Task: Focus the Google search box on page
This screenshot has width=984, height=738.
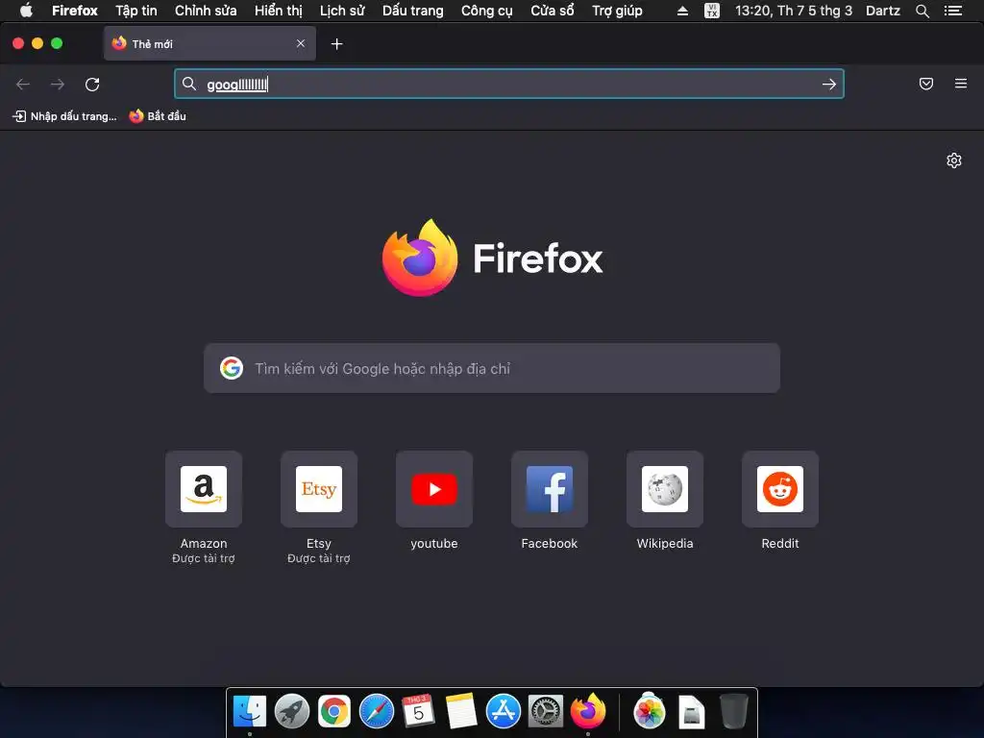Action: coord(492,368)
